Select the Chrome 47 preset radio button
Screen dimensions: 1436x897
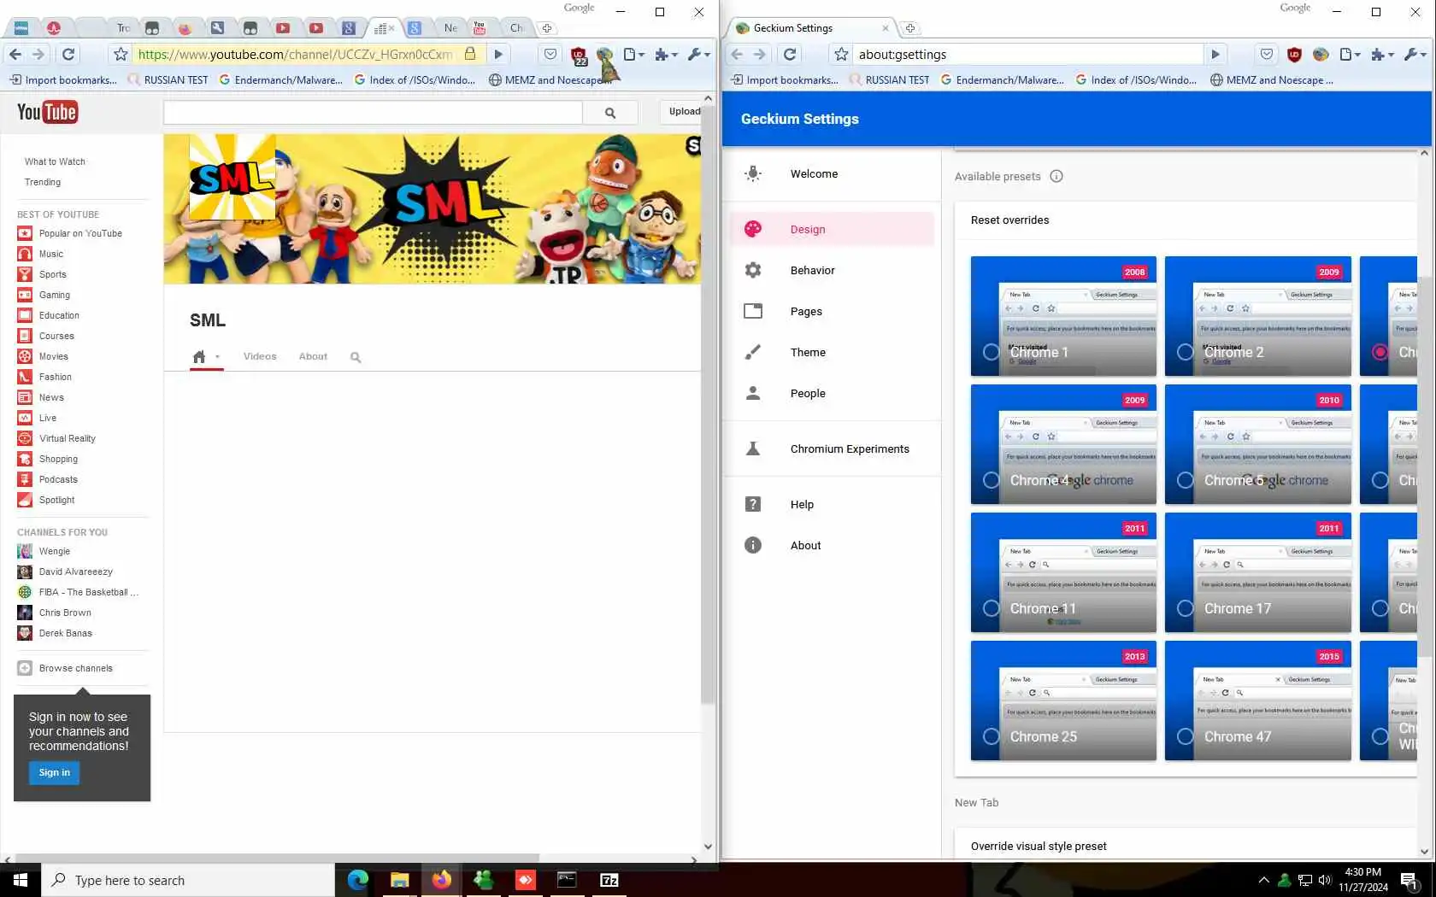pos(1185,736)
